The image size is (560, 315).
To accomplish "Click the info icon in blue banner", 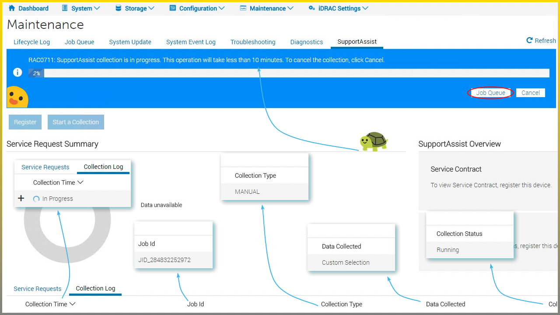I will 17,73.
